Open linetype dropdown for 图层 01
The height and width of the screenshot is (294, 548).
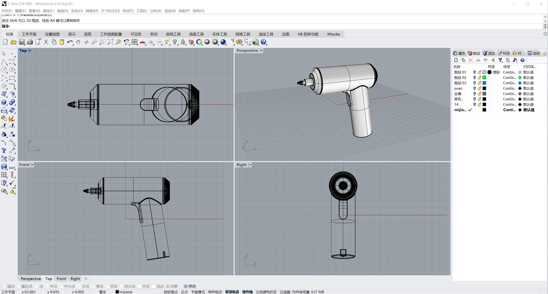tap(509, 73)
